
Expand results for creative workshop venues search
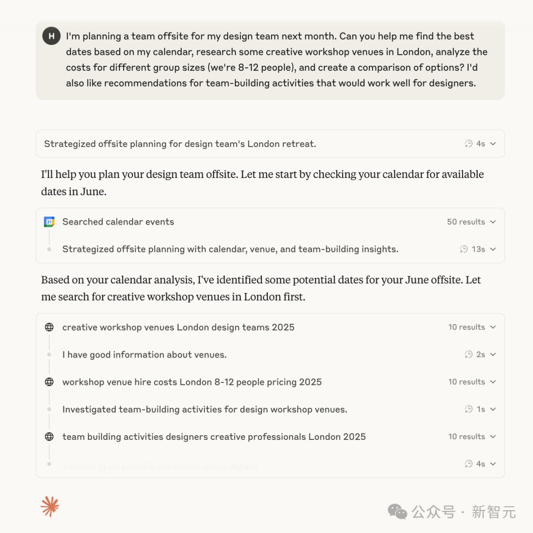point(493,327)
